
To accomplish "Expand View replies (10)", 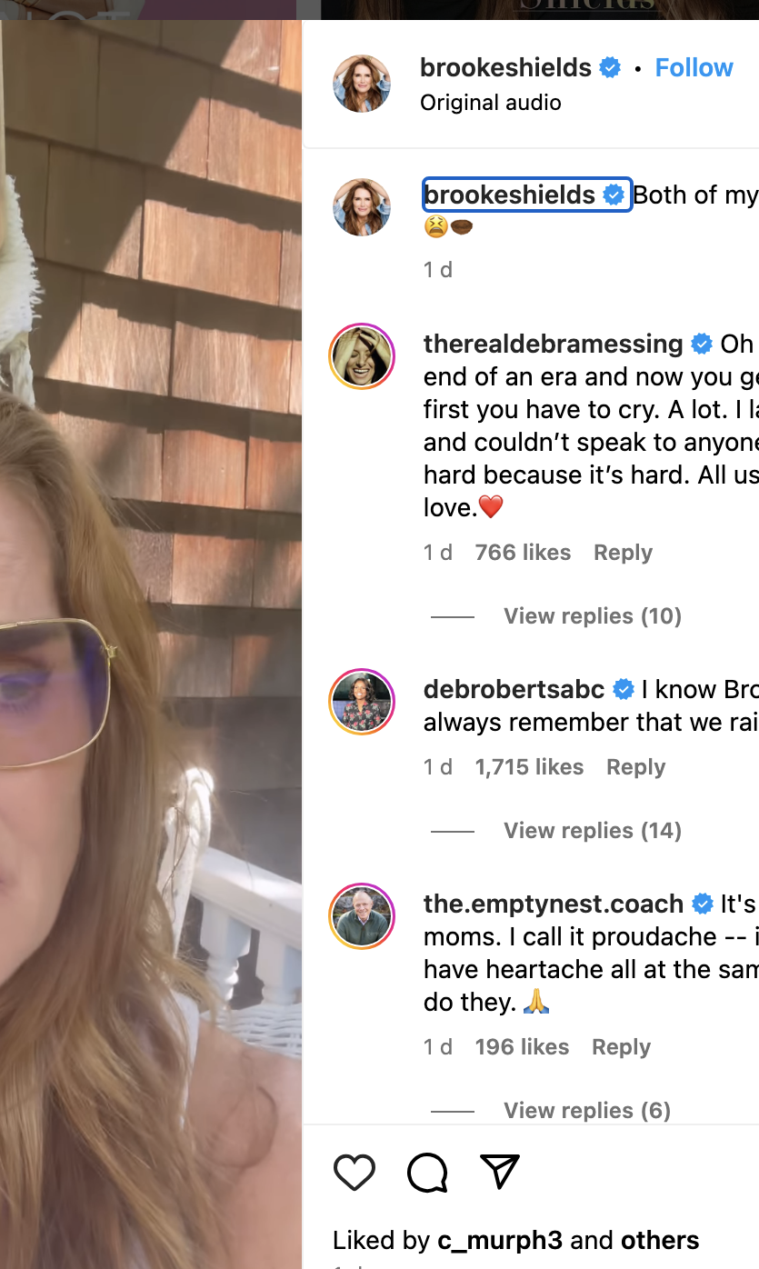I will tap(592, 616).
